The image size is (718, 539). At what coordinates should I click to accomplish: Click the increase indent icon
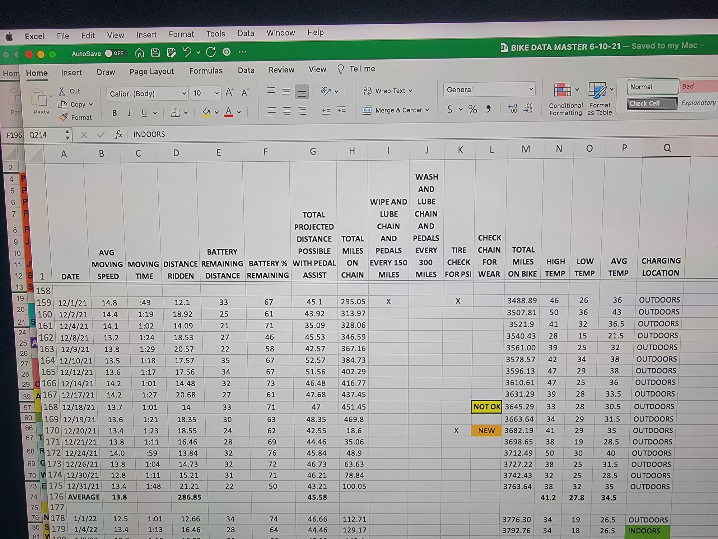(x=341, y=111)
